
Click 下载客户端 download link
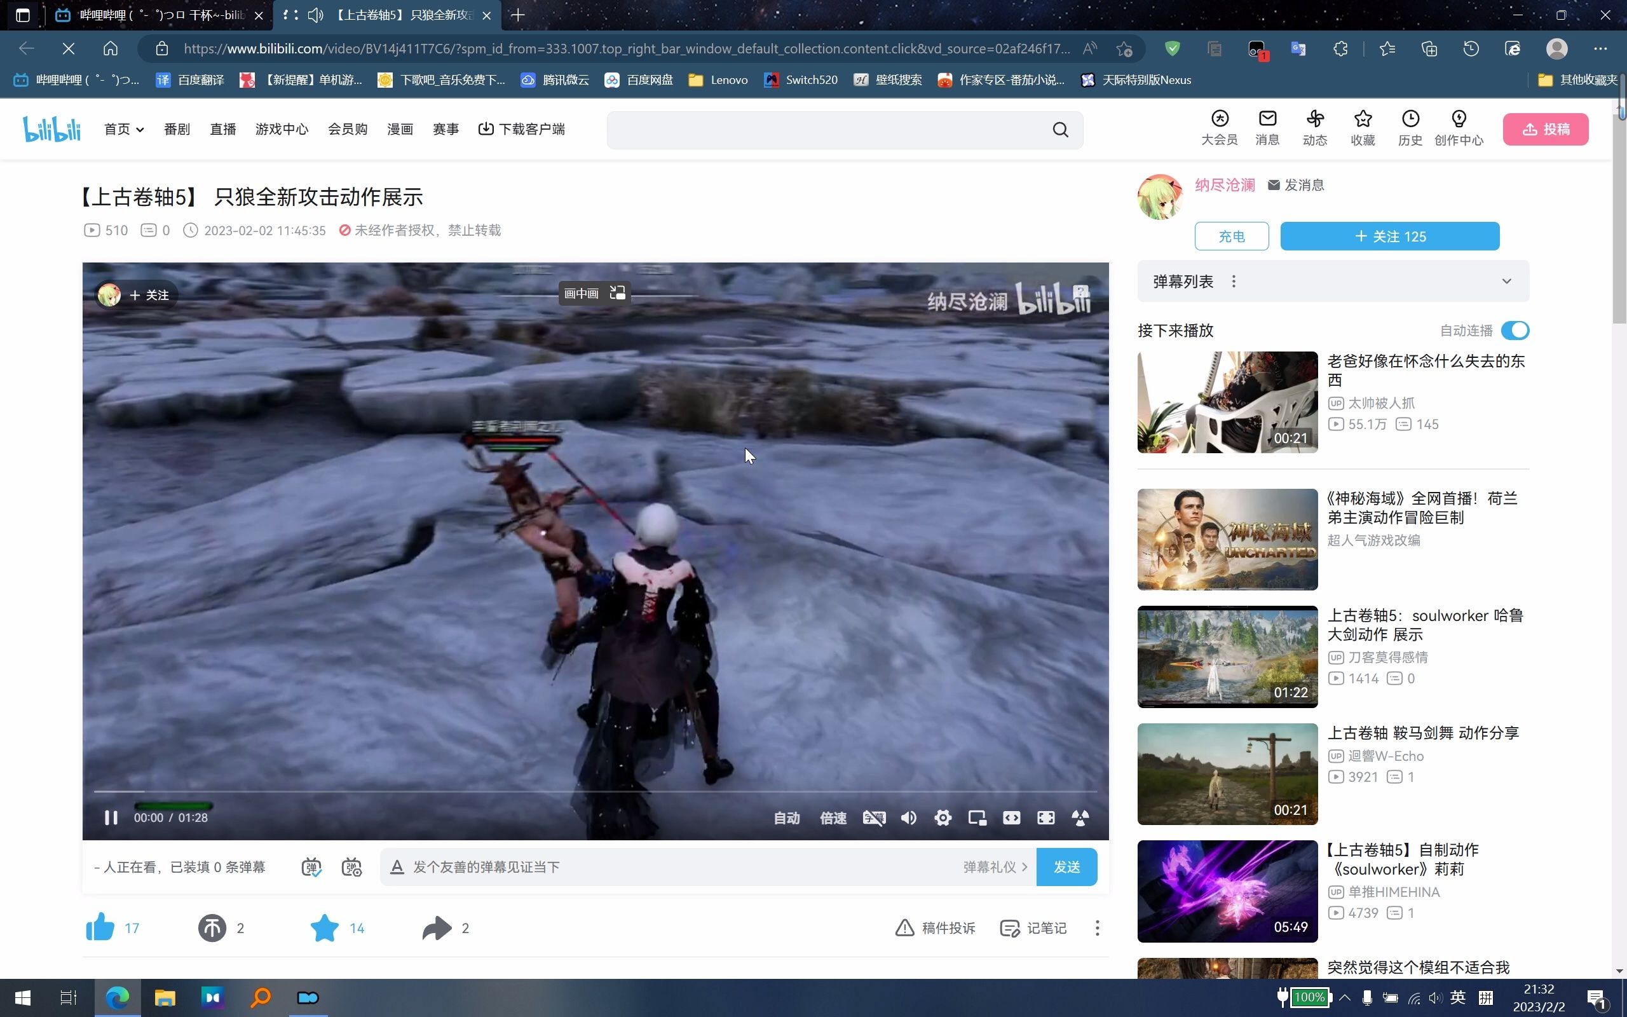(x=521, y=129)
